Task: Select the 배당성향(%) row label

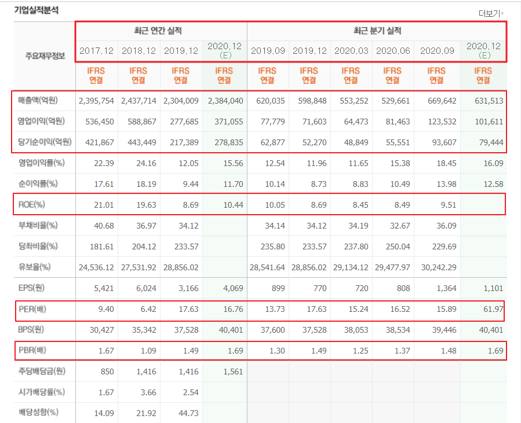Action: (x=39, y=413)
